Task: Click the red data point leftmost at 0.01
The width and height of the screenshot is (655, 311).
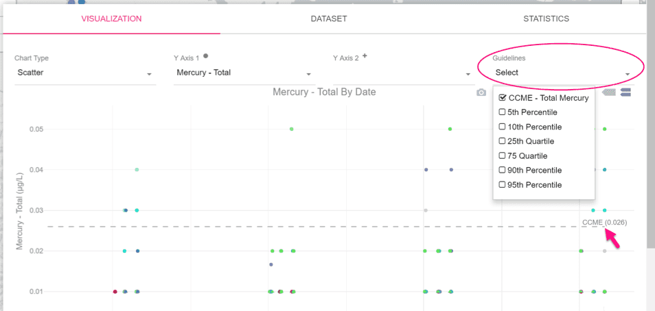Action: [115, 291]
